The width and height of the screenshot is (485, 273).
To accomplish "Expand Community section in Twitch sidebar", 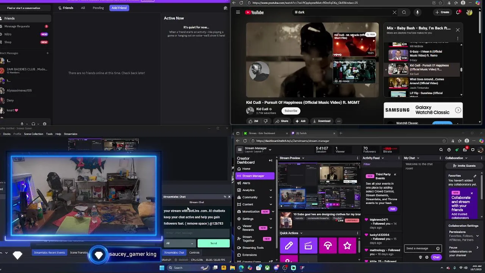I will point(271,197).
